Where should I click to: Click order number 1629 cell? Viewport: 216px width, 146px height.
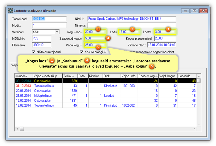coord(70,81)
